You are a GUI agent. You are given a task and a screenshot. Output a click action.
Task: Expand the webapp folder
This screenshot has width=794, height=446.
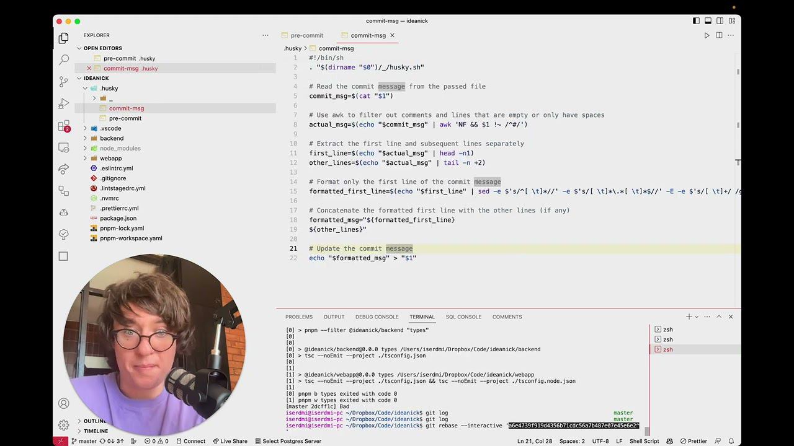(x=85, y=158)
